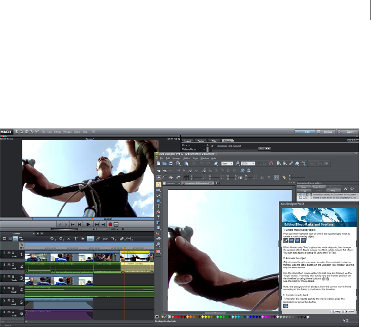Select the title T tool in timeline toolbar
Screen dimensions: 371x327
[76, 239]
